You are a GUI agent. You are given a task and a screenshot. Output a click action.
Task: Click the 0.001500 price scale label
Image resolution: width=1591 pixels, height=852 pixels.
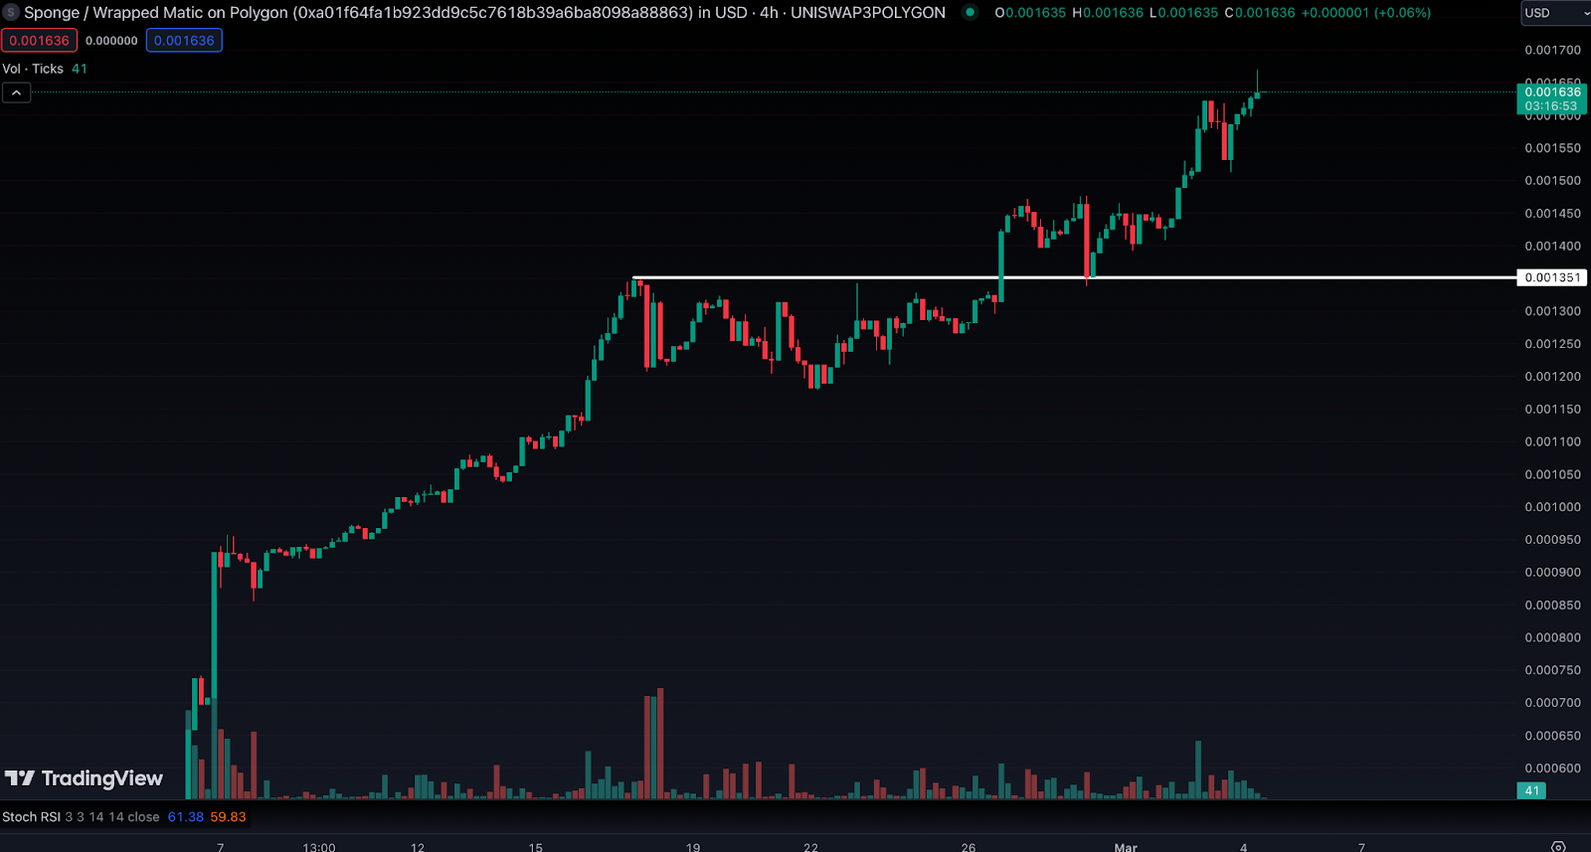[1553, 181]
